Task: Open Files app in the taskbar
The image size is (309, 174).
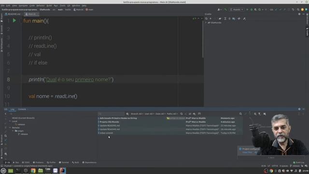Action: (x=41, y=171)
